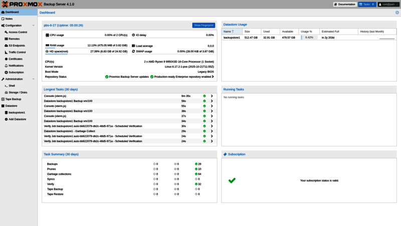Open details arrow for 55s Console task
Viewport: 401px width, 226px height.
click(x=212, y=106)
